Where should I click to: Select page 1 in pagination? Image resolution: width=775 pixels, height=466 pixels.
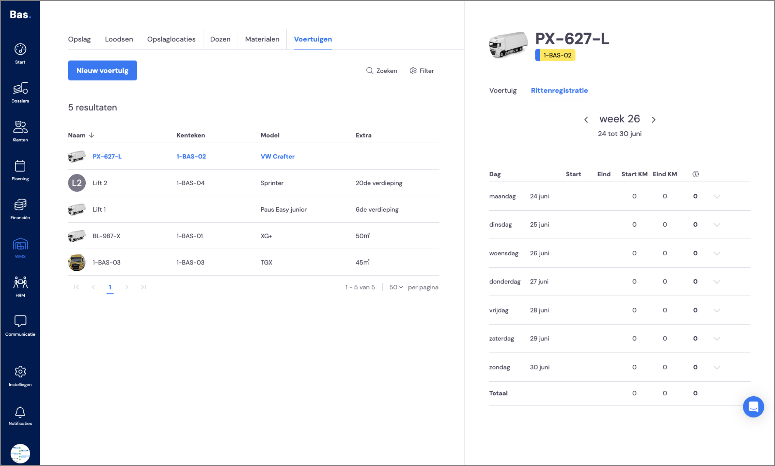(110, 287)
